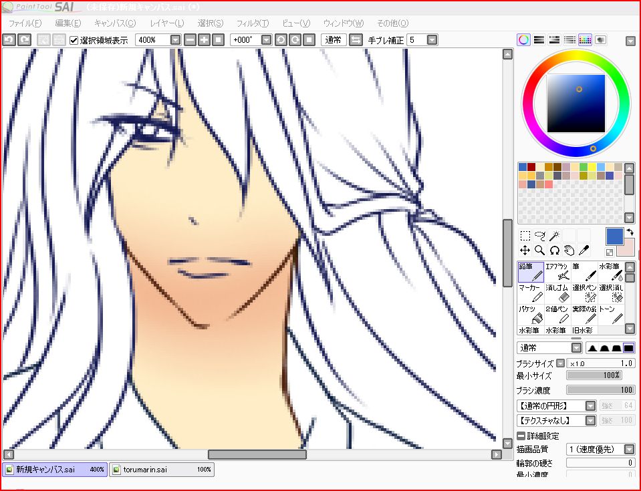The height and width of the screenshot is (491, 641).
Task: Click the Undo arrow in the toolbar
Action: pos(9,39)
